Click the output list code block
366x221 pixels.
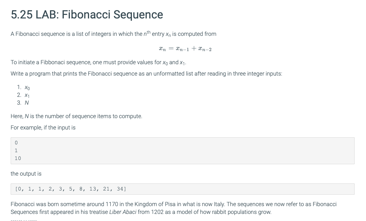pyautogui.click(x=183, y=189)
